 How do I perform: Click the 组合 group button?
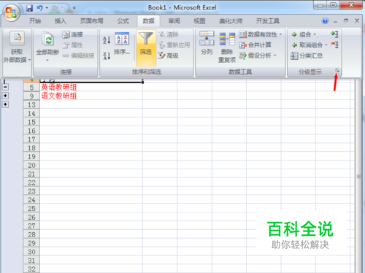coord(301,34)
